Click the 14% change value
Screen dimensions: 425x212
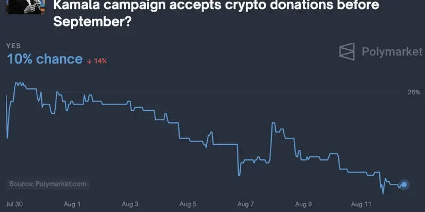pyautogui.click(x=100, y=61)
